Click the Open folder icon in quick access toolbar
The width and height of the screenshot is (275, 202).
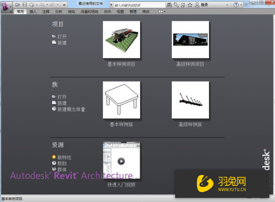(x=17, y=5)
